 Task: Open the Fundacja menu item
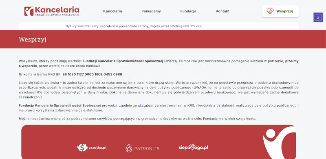(188, 11)
